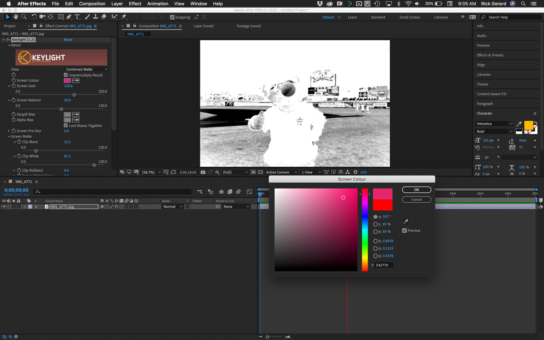
Task: Toggle the Snapping checkbox
Action: click(172, 17)
